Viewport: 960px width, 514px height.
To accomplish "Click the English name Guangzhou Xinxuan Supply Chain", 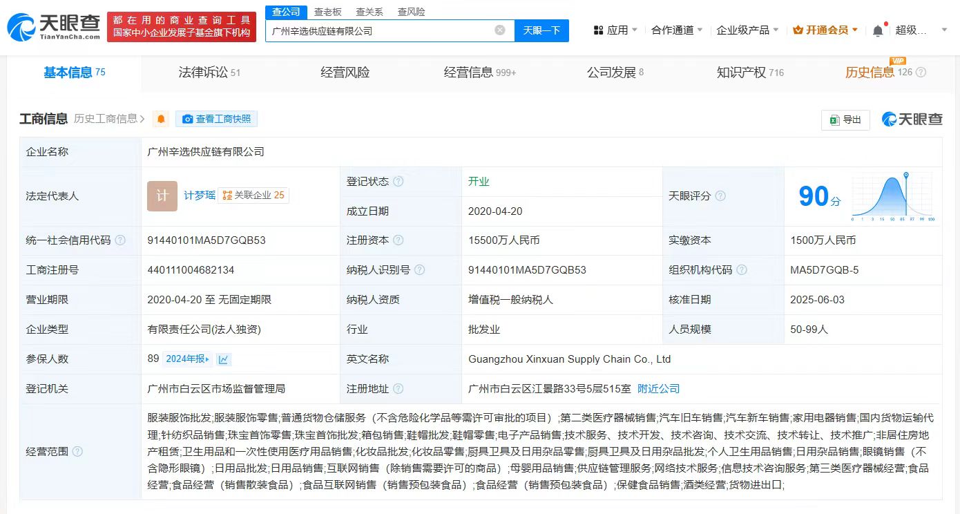I will (570, 359).
